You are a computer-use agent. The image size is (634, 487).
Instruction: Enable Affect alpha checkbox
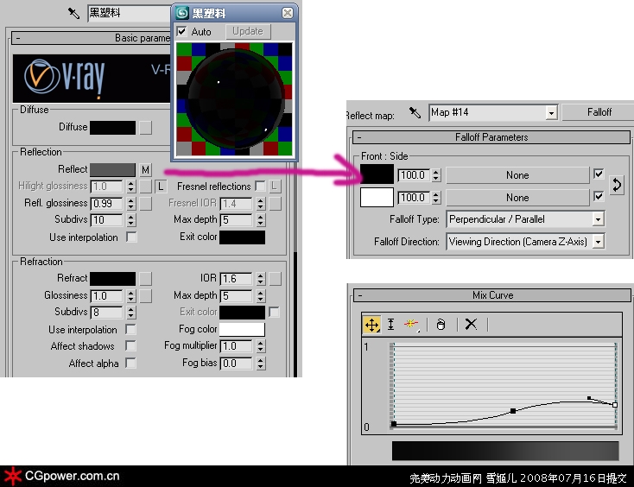point(130,363)
